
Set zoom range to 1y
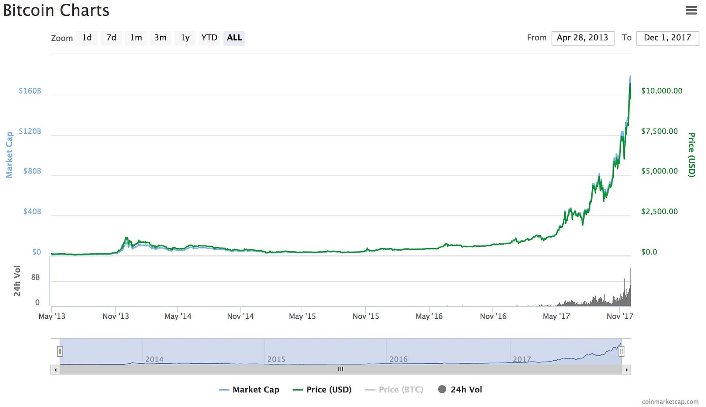click(185, 38)
